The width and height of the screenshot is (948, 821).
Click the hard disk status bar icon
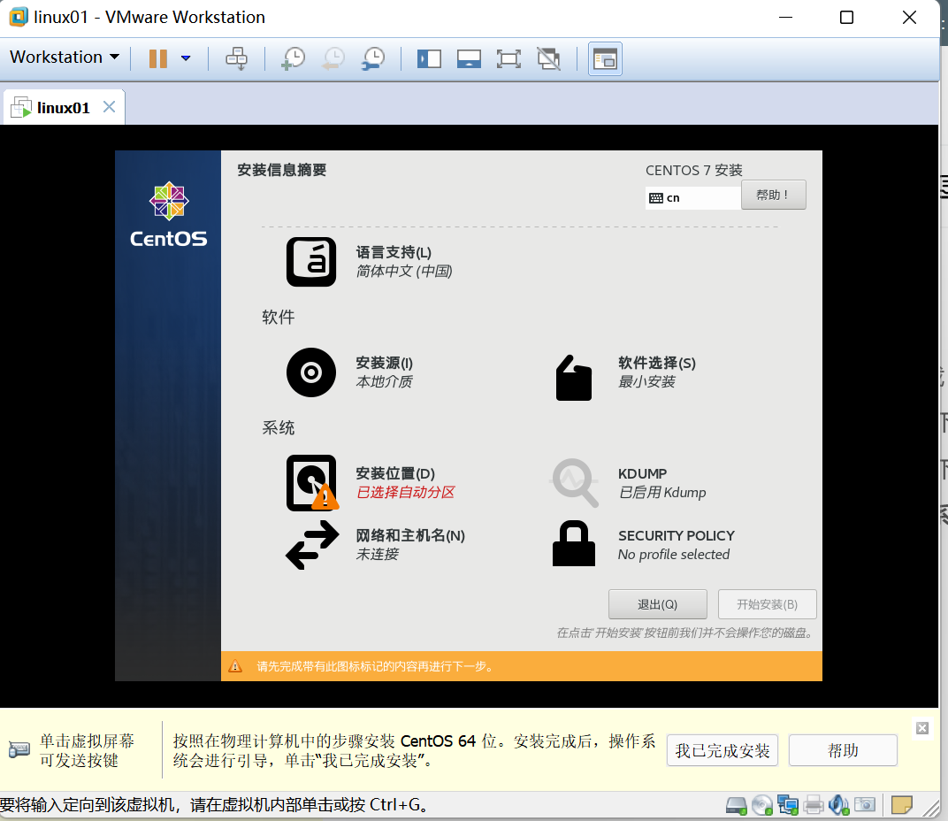(737, 805)
